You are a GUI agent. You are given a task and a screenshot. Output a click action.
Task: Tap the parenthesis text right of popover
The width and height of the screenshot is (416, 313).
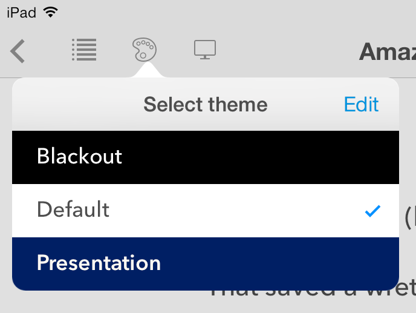pyautogui.click(x=409, y=217)
